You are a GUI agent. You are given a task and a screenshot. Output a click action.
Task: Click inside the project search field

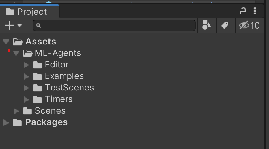pos(114,26)
